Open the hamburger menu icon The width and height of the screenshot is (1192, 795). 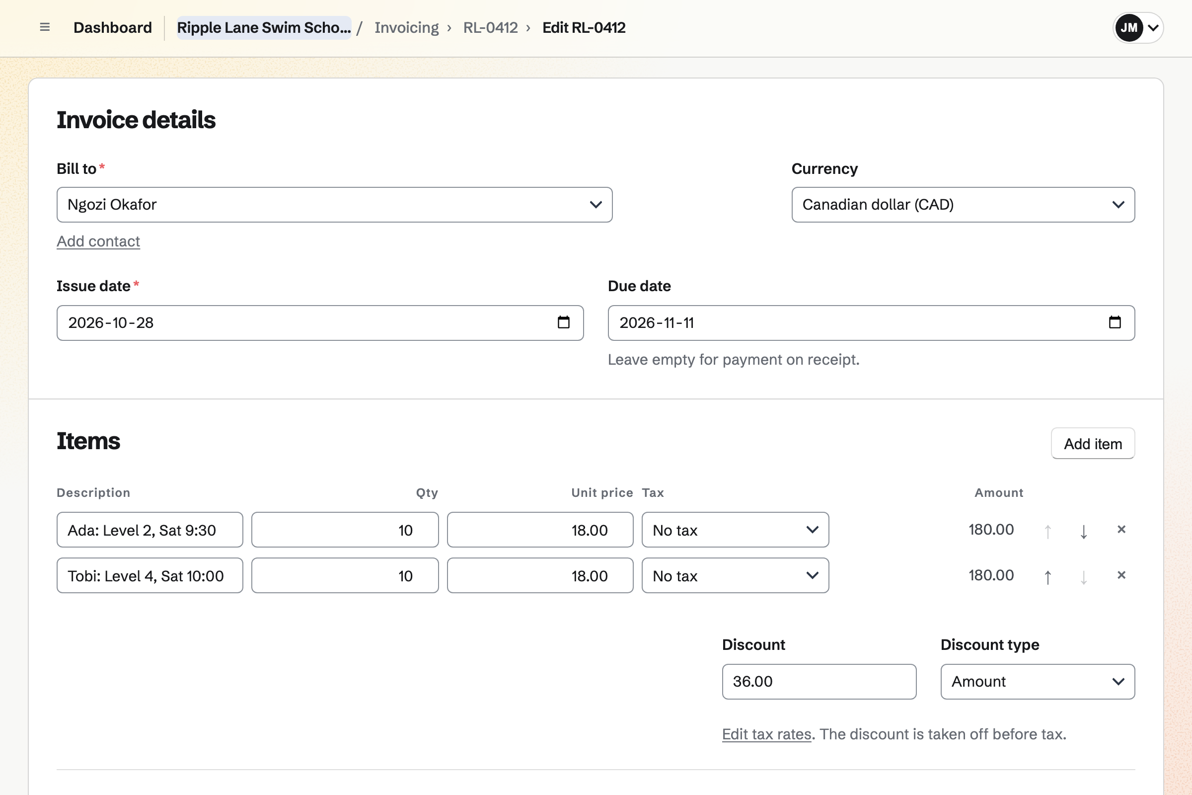coord(45,27)
